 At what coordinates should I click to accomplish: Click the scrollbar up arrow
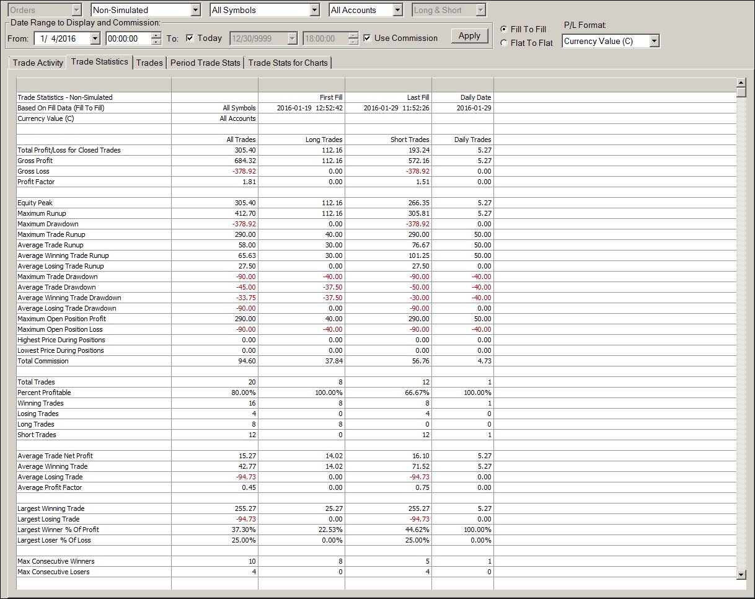click(741, 82)
